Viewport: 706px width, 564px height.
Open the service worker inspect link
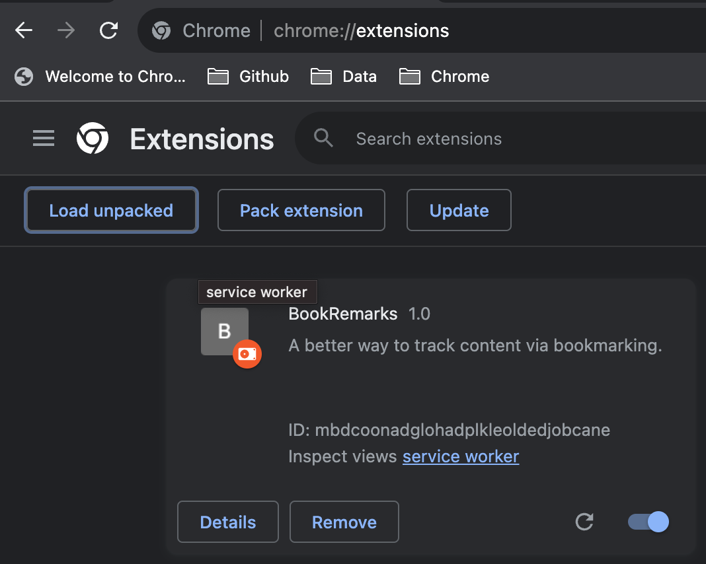tap(461, 456)
